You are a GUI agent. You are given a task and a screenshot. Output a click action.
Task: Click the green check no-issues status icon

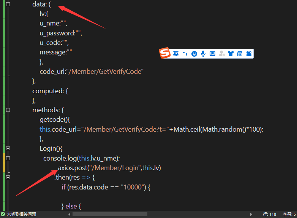(3, 215)
